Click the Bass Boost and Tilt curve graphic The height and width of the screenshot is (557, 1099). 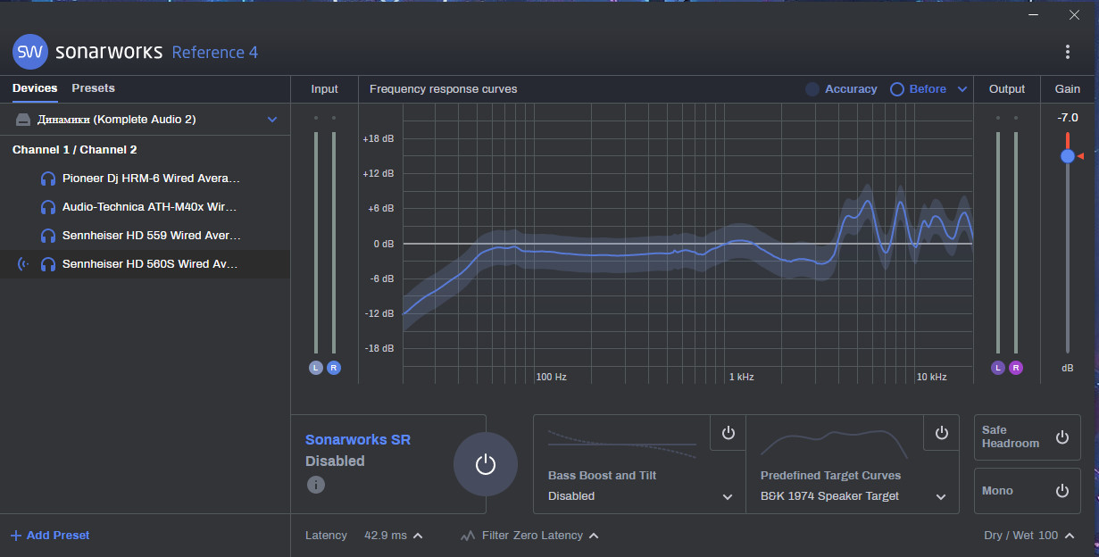[x=622, y=444]
